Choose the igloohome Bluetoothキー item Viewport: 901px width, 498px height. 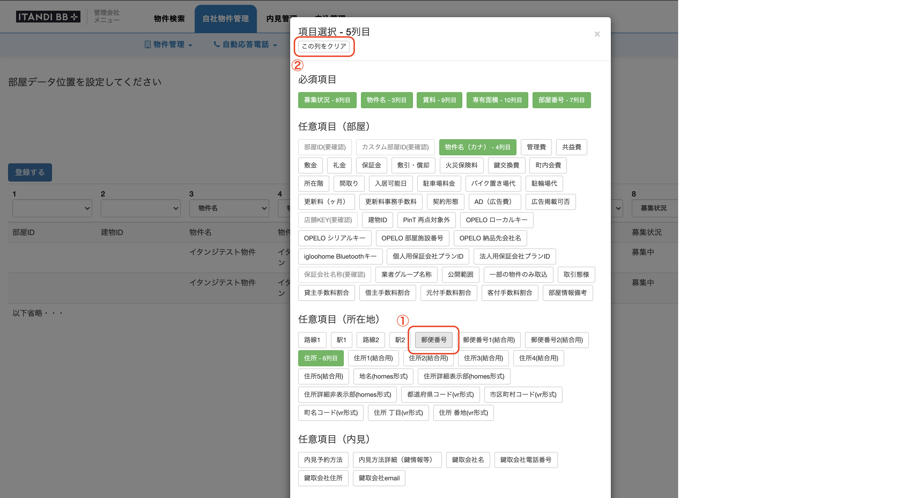tap(340, 256)
